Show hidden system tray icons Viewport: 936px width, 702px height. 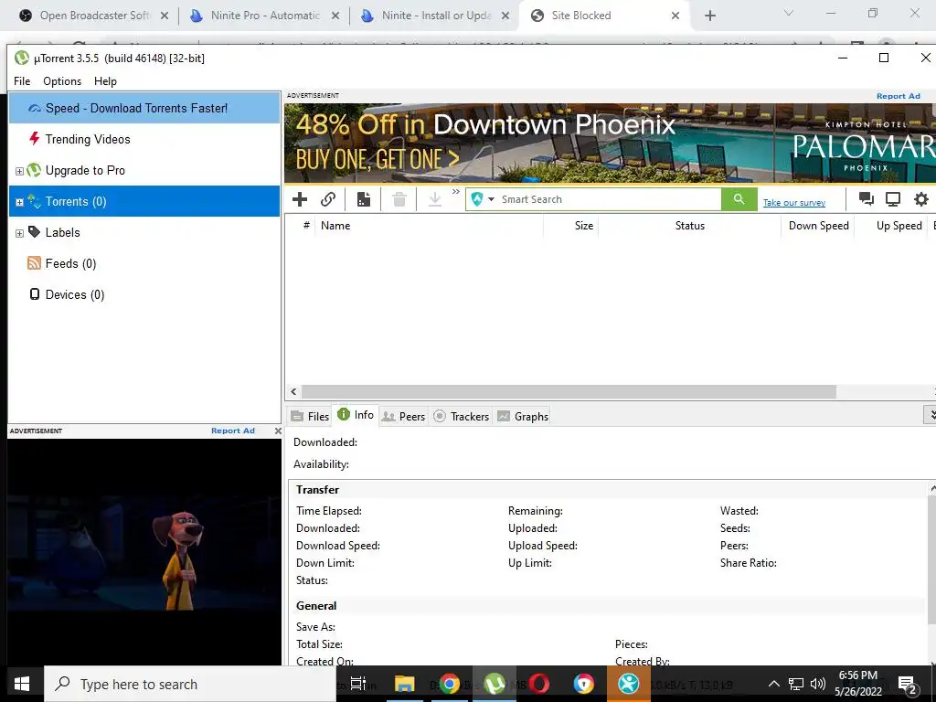coord(773,684)
